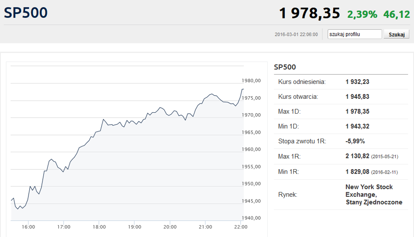Click the chart line's final peak near 22:00
The height and width of the screenshot is (237, 414).
[x=242, y=89]
